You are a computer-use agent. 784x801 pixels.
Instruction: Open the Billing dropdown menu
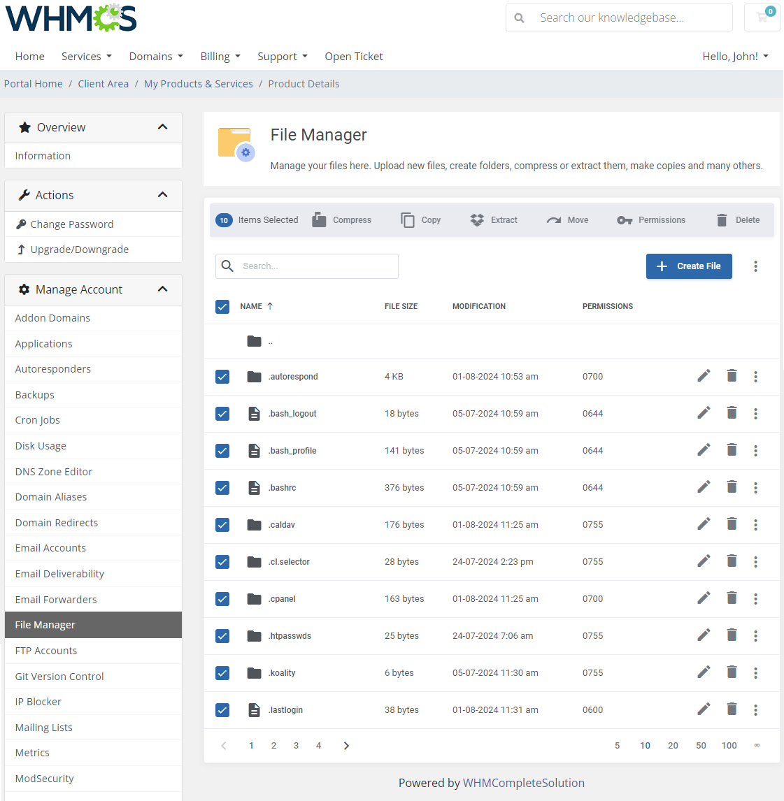(220, 56)
